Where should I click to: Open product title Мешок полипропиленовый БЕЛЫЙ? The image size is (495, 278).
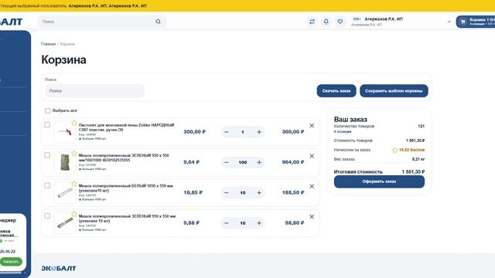tap(125, 188)
